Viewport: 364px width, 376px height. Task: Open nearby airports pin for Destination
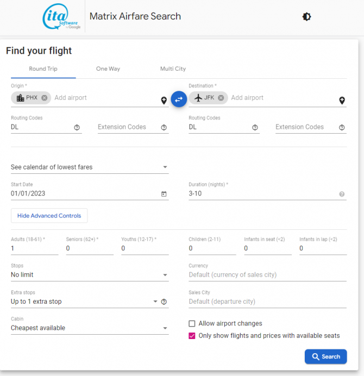tap(342, 100)
